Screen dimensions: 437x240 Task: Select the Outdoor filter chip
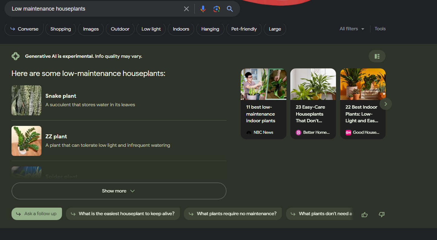tap(120, 29)
